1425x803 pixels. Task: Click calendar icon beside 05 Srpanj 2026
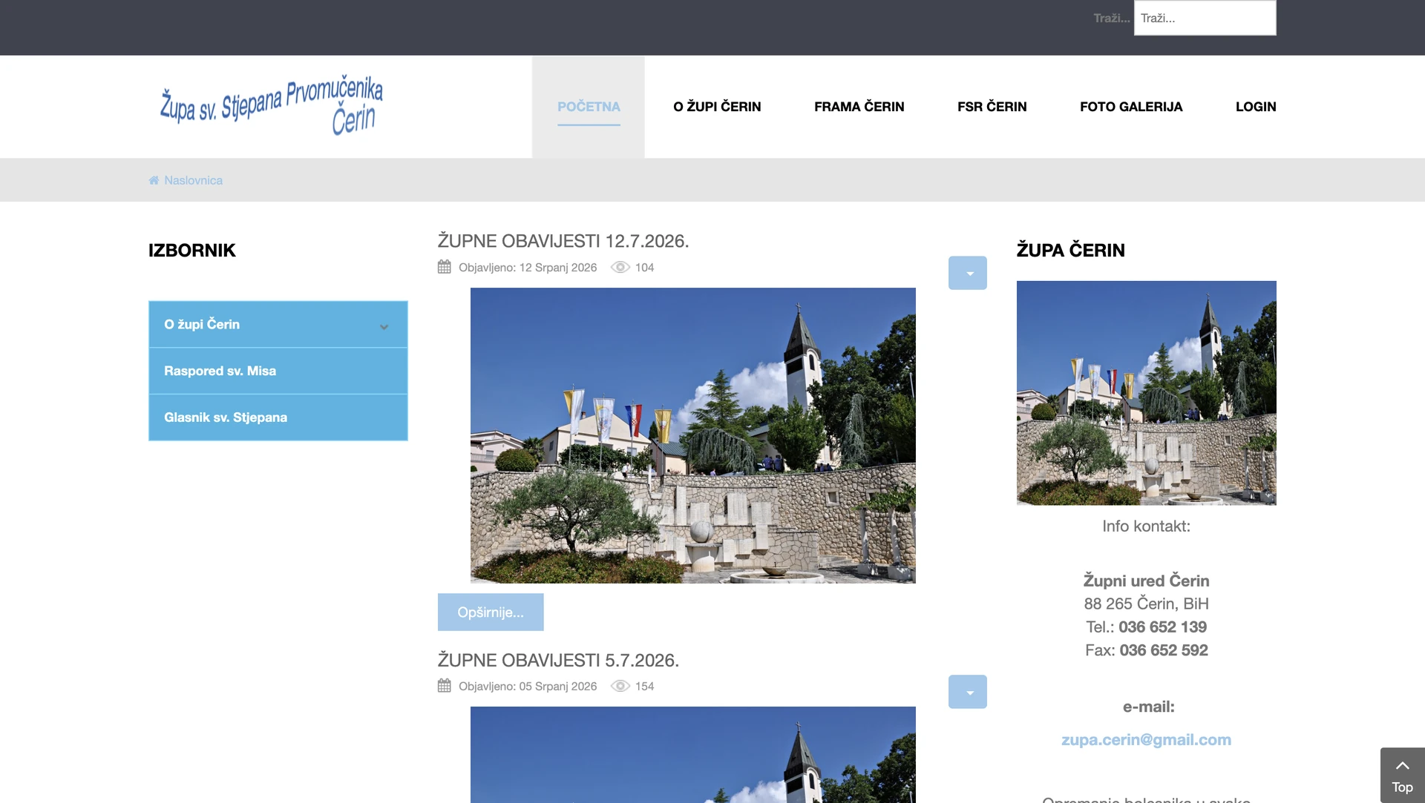(445, 686)
